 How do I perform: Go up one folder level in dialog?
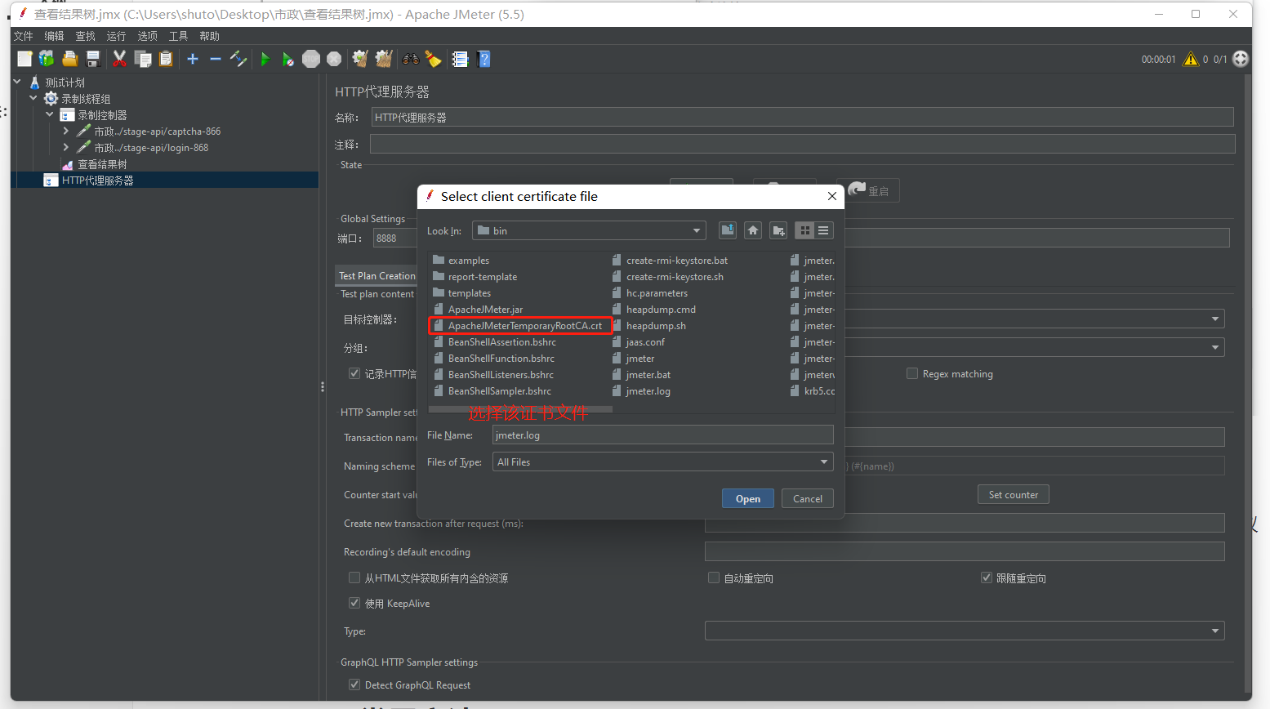728,230
